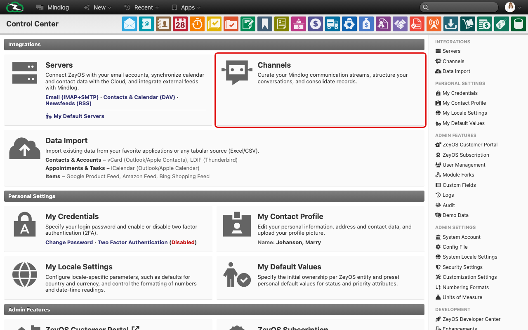Open the My Default Servers link
The height and width of the screenshot is (330, 528).
75,116
